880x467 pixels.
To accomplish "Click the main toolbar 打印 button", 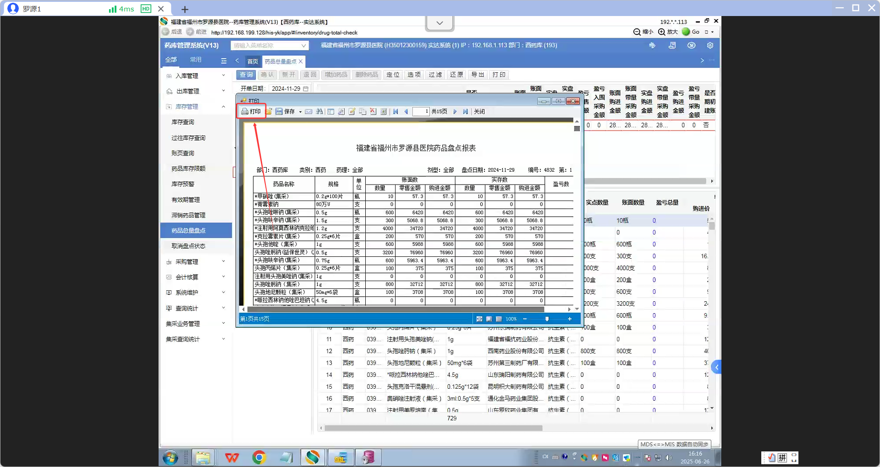I will (x=499, y=75).
